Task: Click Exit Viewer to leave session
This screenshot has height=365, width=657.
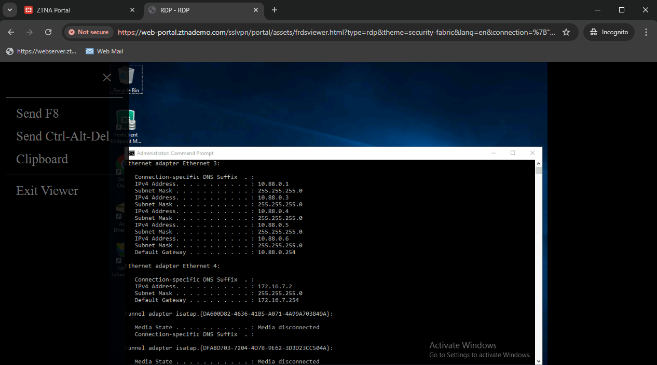Action: point(47,191)
